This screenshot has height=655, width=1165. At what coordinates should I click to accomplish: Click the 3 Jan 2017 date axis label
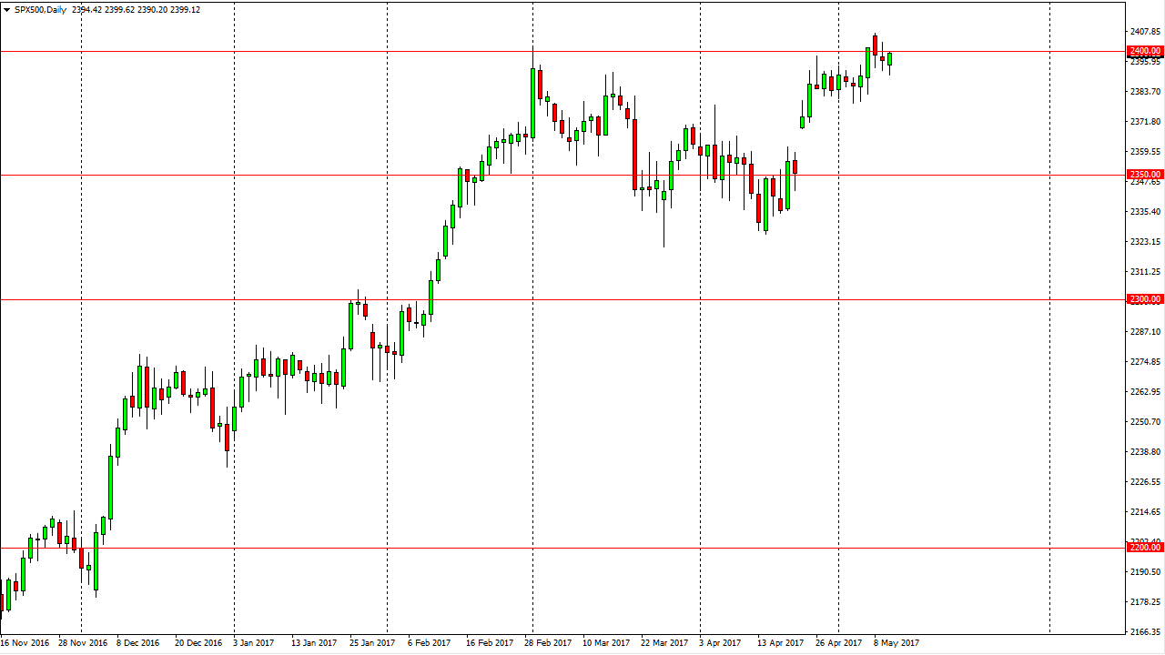pyautogui.click(x=253, y=642)
